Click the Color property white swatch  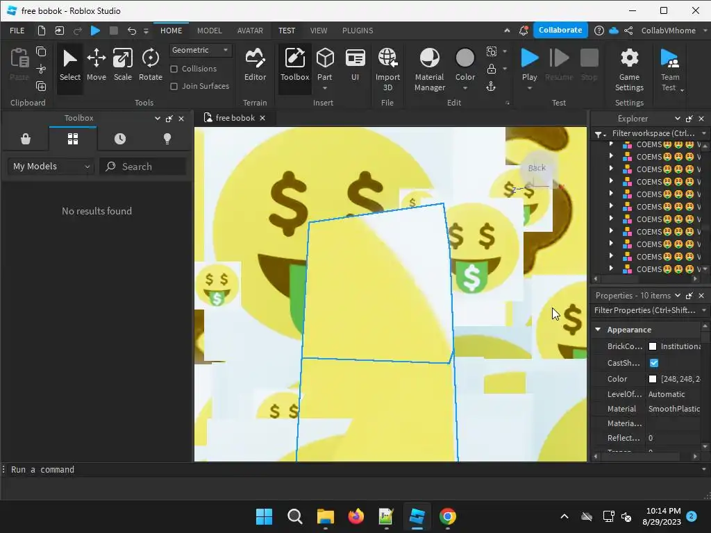tap(653, 379)
